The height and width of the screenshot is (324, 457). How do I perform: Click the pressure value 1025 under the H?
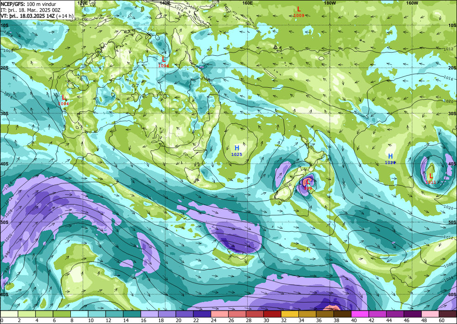click(x=237, y=154)
